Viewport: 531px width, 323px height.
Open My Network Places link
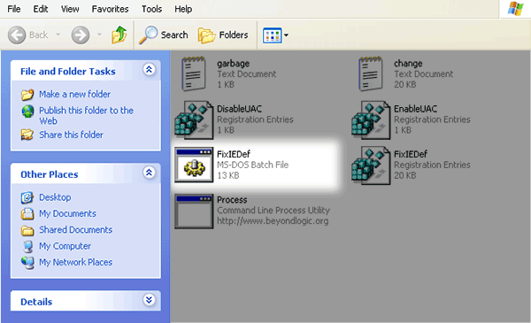[75, 263]
